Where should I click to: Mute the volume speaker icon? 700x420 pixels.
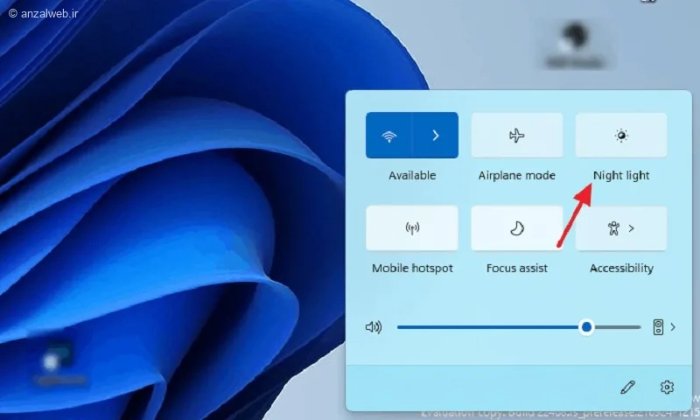[x=374, y=327]
